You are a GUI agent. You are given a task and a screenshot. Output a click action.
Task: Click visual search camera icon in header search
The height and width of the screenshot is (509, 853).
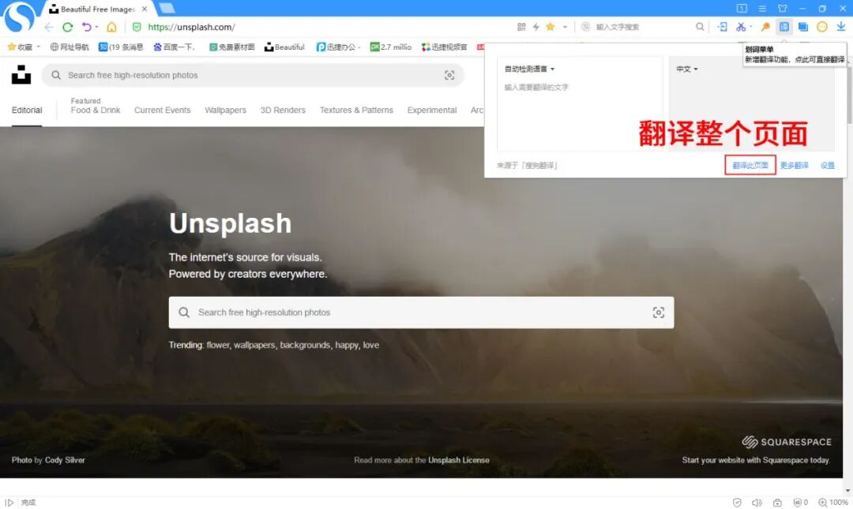[x=449, y=76]
